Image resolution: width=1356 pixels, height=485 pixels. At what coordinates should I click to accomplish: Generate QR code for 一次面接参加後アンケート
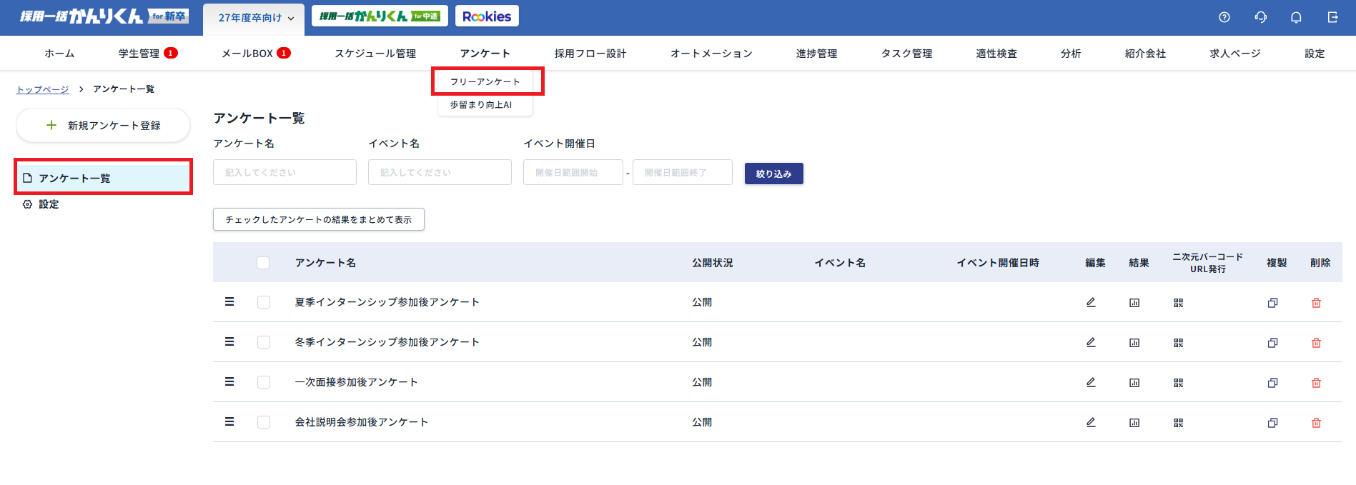pos(1178,383)
